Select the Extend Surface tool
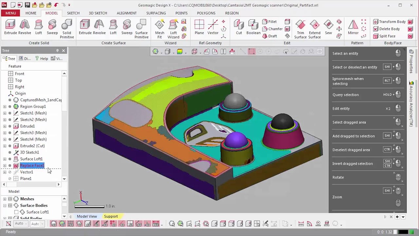 (315, 29)
